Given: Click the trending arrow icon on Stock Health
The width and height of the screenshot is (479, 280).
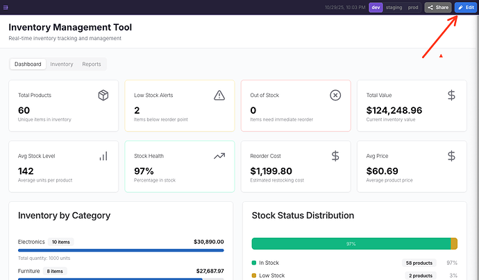Looking at the screenshot, I should tap(219, 156).
